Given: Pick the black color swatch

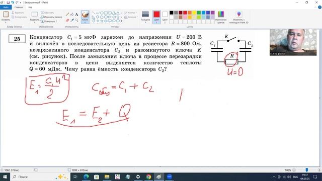Looking at the screenshot, I should [x=172, y=13].
